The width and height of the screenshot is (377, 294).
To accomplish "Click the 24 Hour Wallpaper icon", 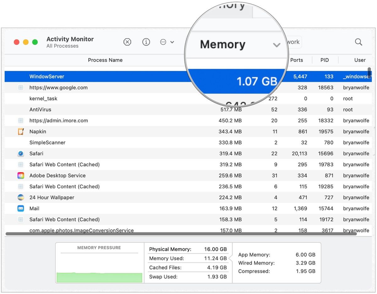I will (21, 197).
